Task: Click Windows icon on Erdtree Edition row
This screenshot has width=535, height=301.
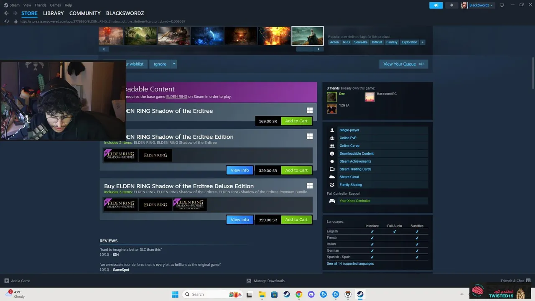Action: coord(310,136)
